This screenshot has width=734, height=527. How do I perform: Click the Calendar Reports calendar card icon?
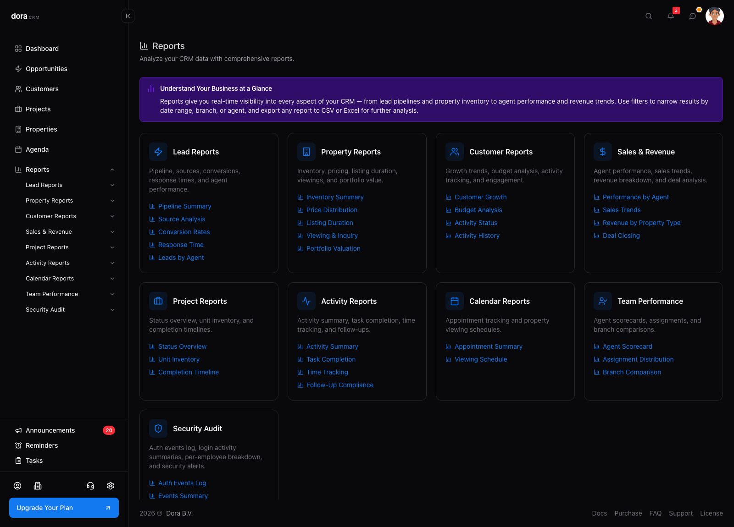455,301
